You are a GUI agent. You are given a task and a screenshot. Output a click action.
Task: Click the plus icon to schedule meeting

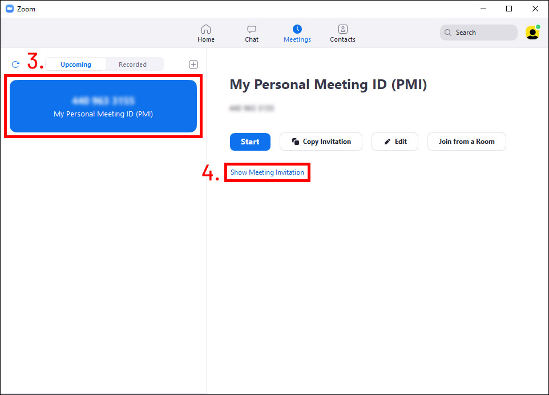pyautogui.click(x=193, y=65)
